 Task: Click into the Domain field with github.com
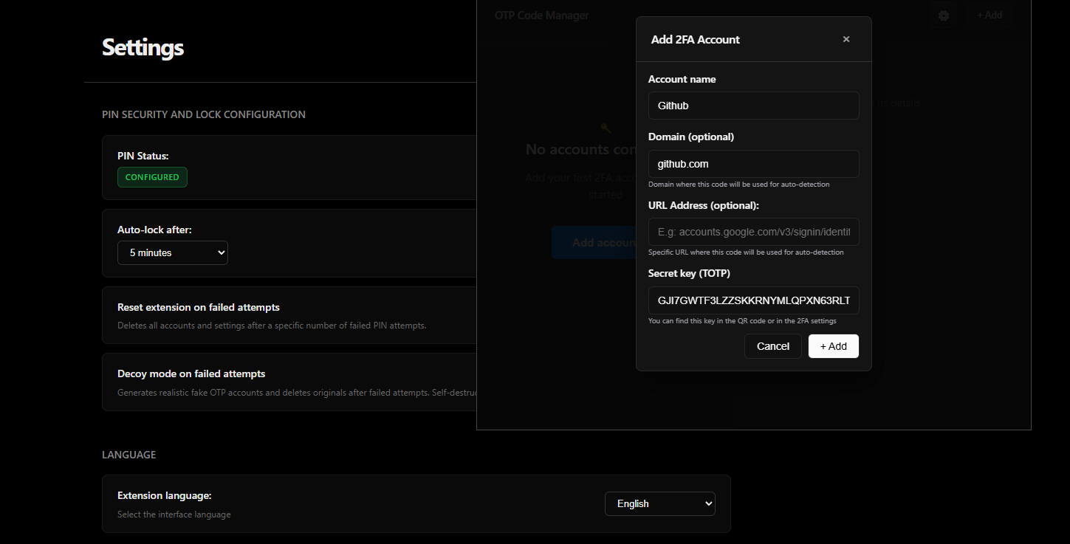coord(753,164)
